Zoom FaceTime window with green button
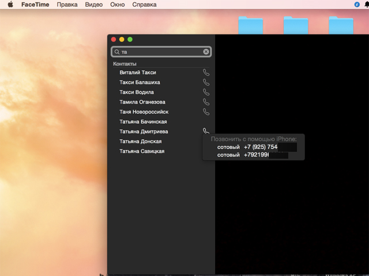 130,40
